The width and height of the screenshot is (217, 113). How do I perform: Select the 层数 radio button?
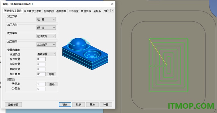tap(13, 89)
